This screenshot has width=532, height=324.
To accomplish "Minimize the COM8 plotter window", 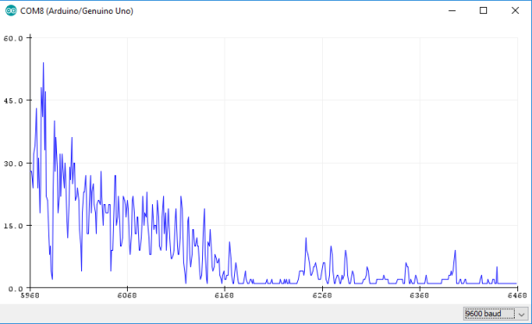I will (452, 11).
